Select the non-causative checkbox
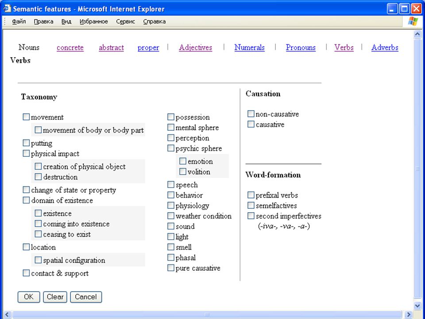This screenshot has height=319, width=425. [x=251, y=114]
